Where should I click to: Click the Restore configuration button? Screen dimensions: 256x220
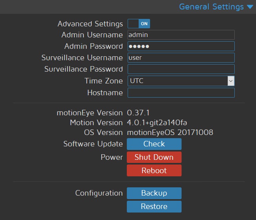tap(154, 207)
